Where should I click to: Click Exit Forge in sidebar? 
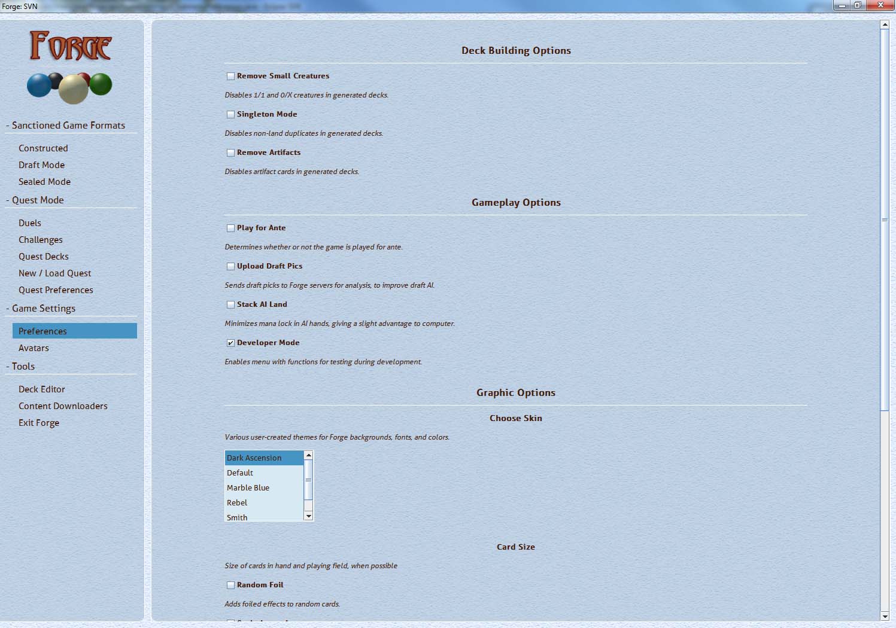point(39,423)
